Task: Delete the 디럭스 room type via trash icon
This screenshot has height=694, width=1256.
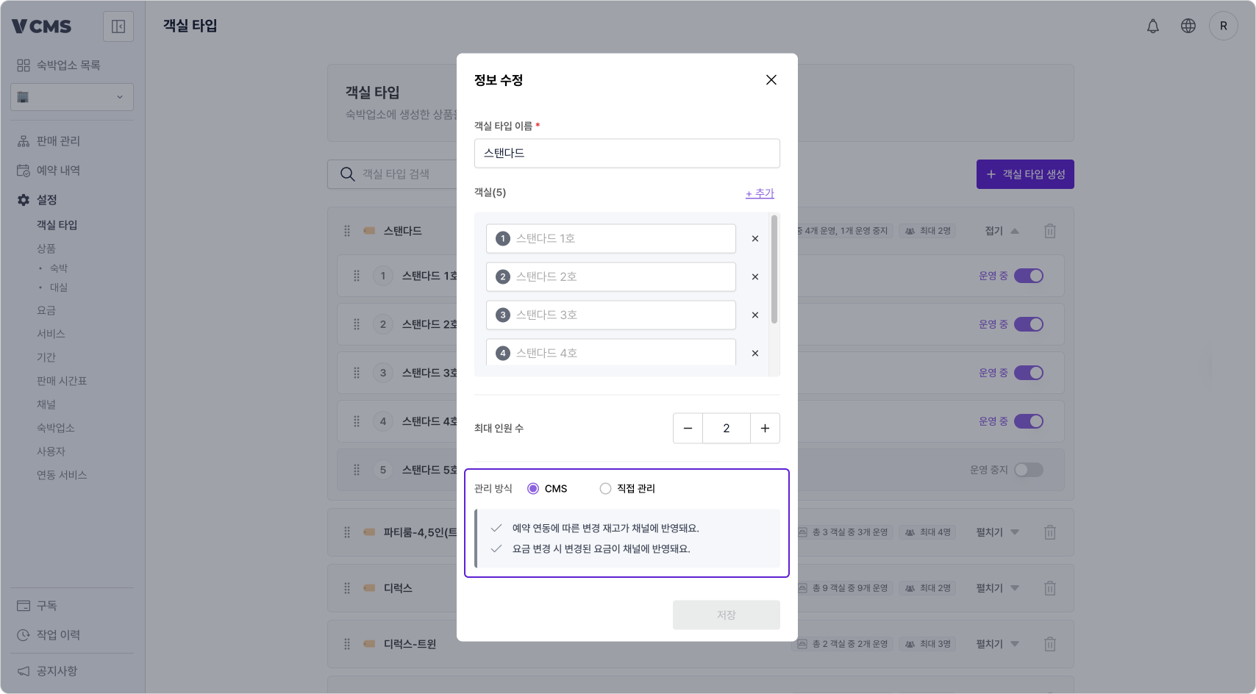Action: point(1050,588)
